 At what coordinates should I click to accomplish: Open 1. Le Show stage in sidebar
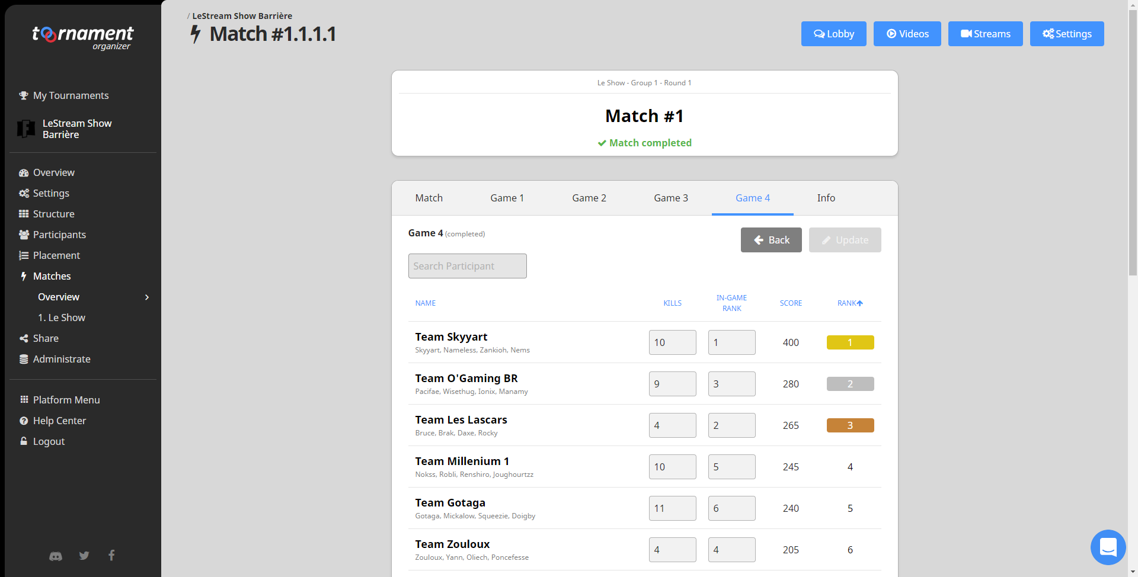click(x=62, y=318)
